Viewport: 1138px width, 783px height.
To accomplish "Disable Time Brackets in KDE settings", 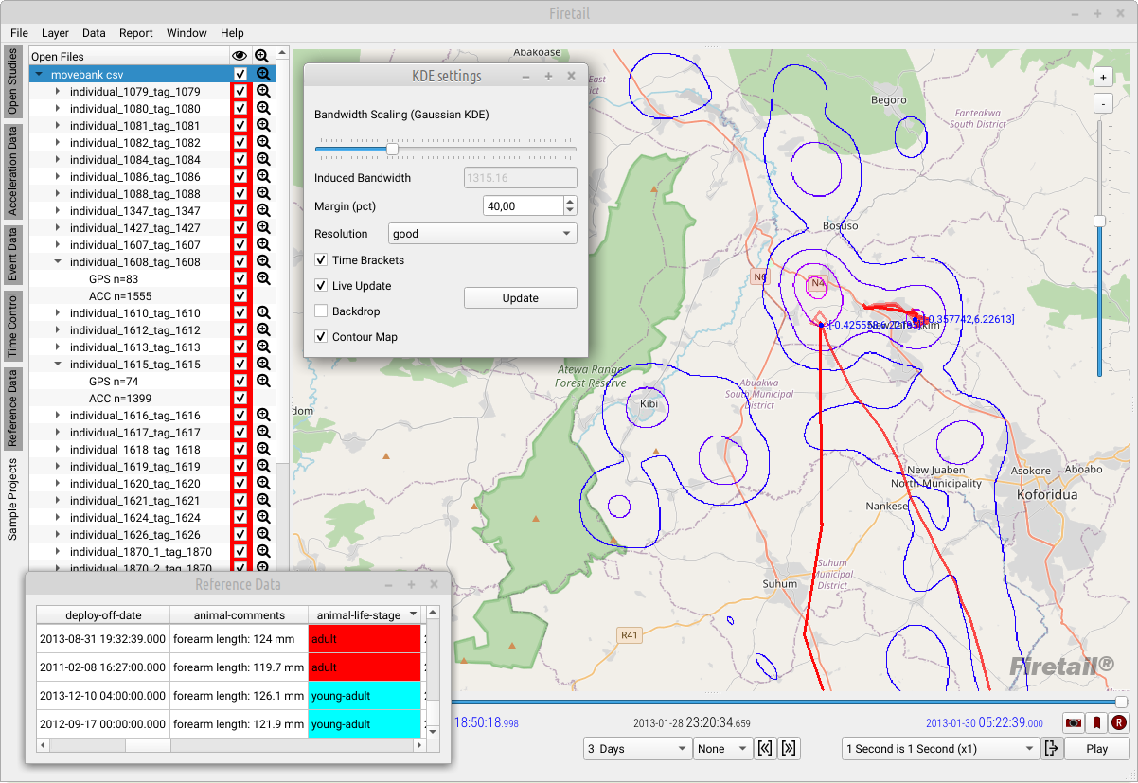I will coord(322,260).
